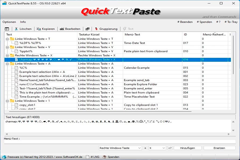Click the QuickTextPaste app icon in title bar
The image size is (240, 160).
pyautogui.click(x=4, y=3)
